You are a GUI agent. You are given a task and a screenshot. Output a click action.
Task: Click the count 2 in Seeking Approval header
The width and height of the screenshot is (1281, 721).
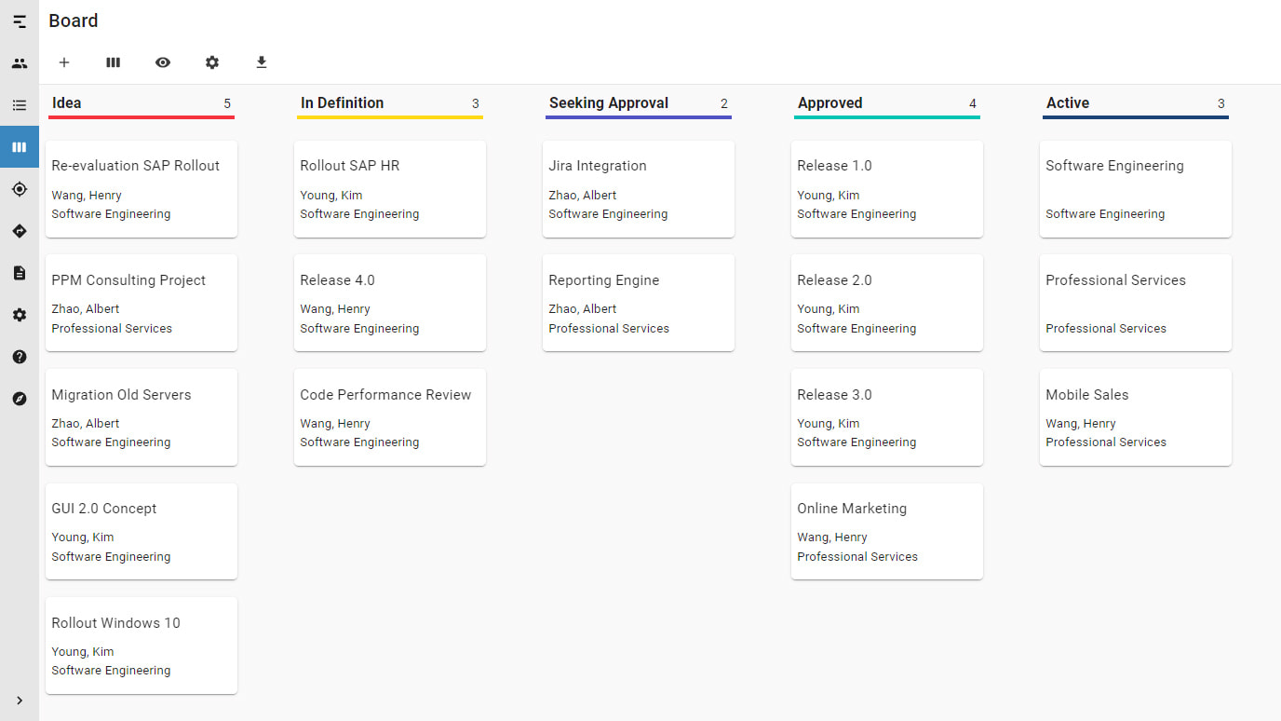click(724, 103)
